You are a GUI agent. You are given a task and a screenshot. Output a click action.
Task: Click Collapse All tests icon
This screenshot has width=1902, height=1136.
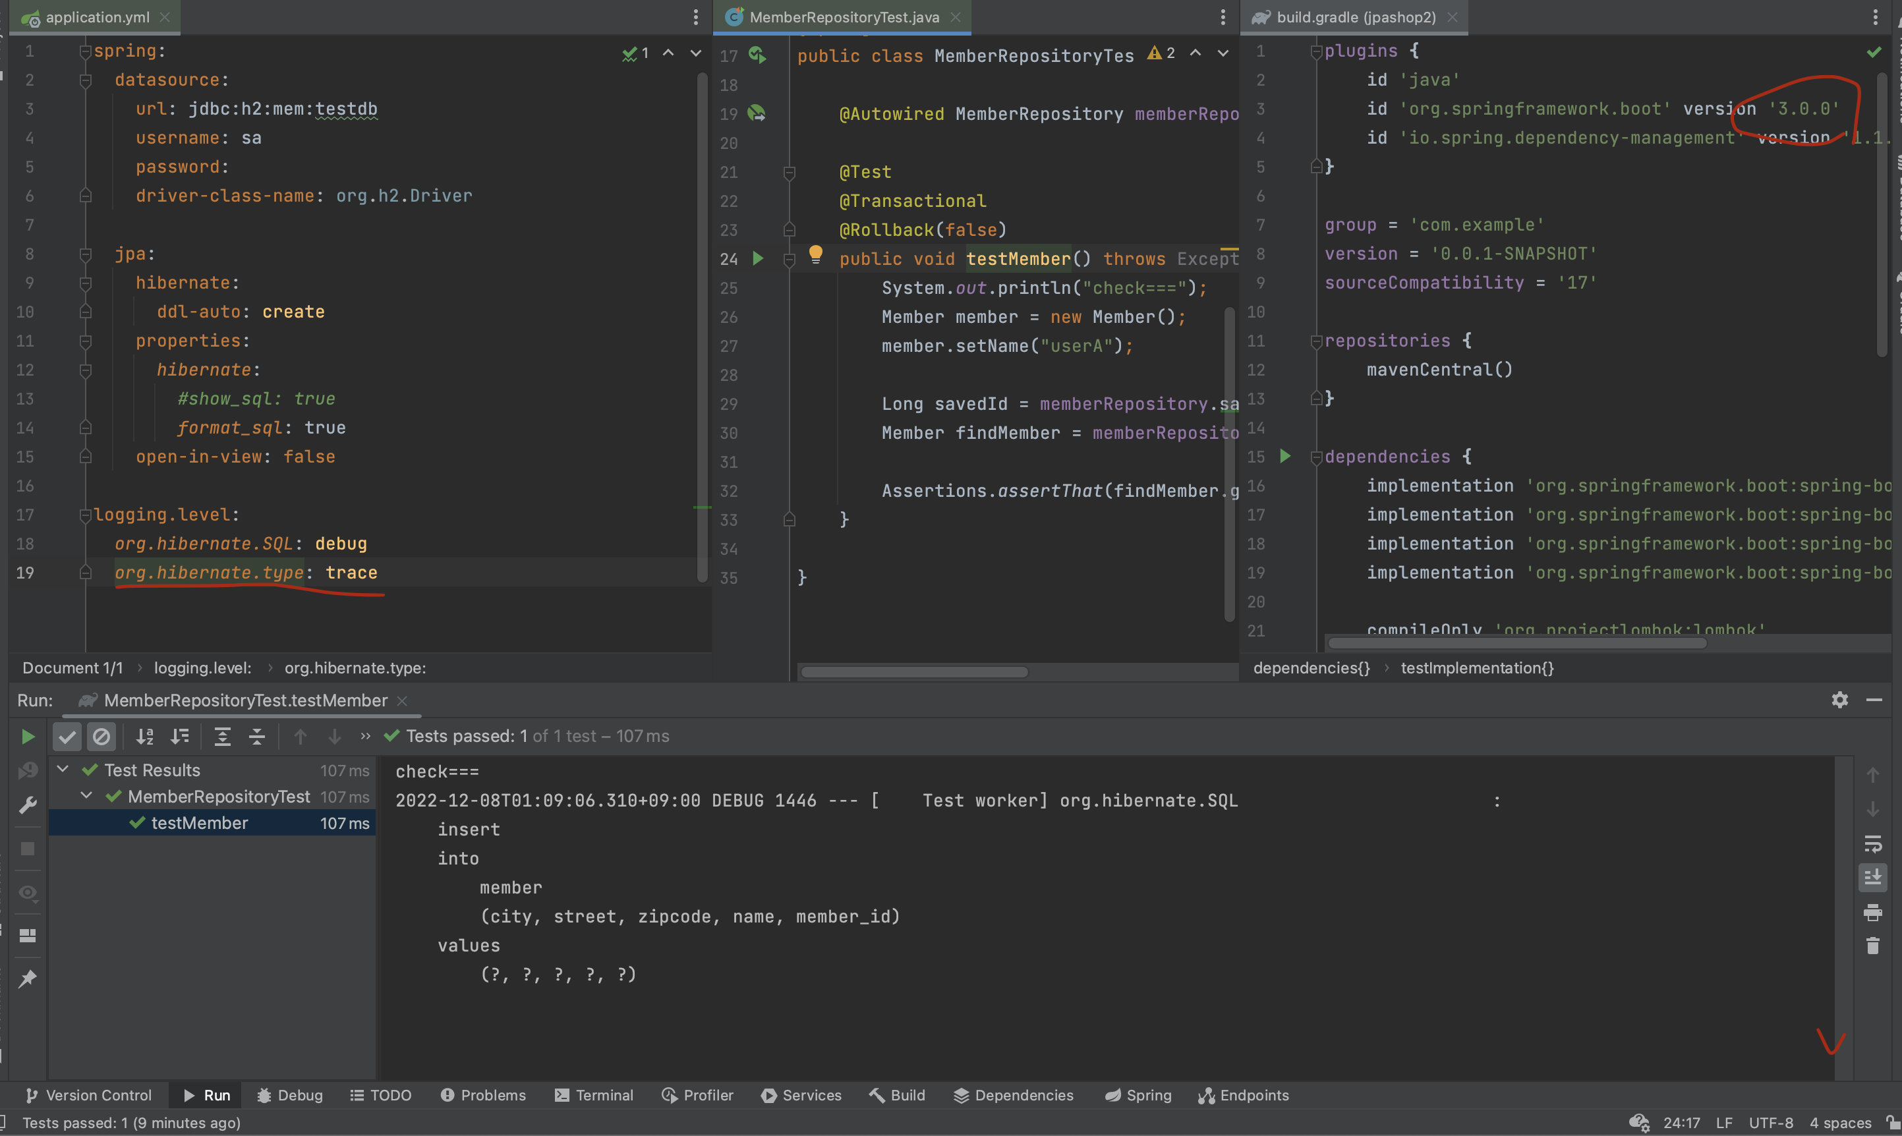point(257,737)
